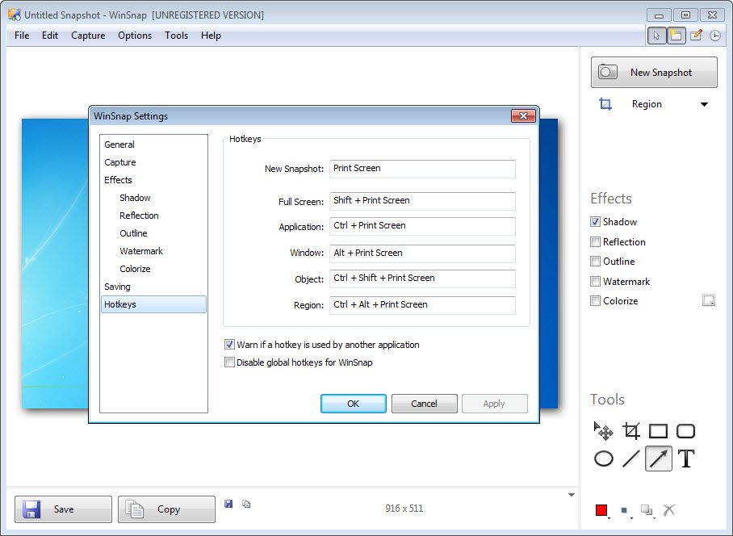Screen dimensions: 733x536
Task: Click the 916 x 511 dimensions text
Action: [404, 509]
